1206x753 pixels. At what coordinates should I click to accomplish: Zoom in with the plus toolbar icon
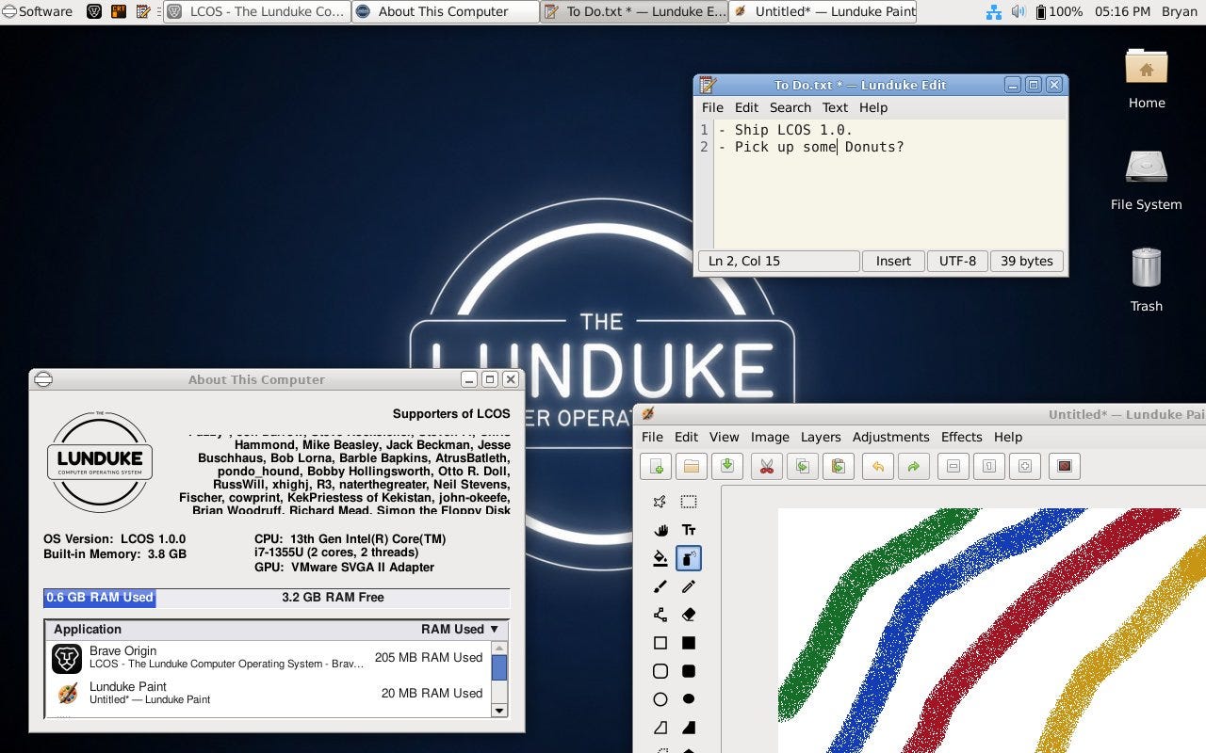pos(1025,467)
